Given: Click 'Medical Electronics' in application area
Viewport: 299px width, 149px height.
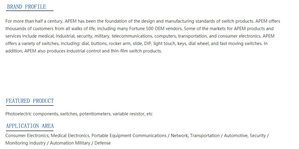Looking at the screenshot, I should (70, 136).
